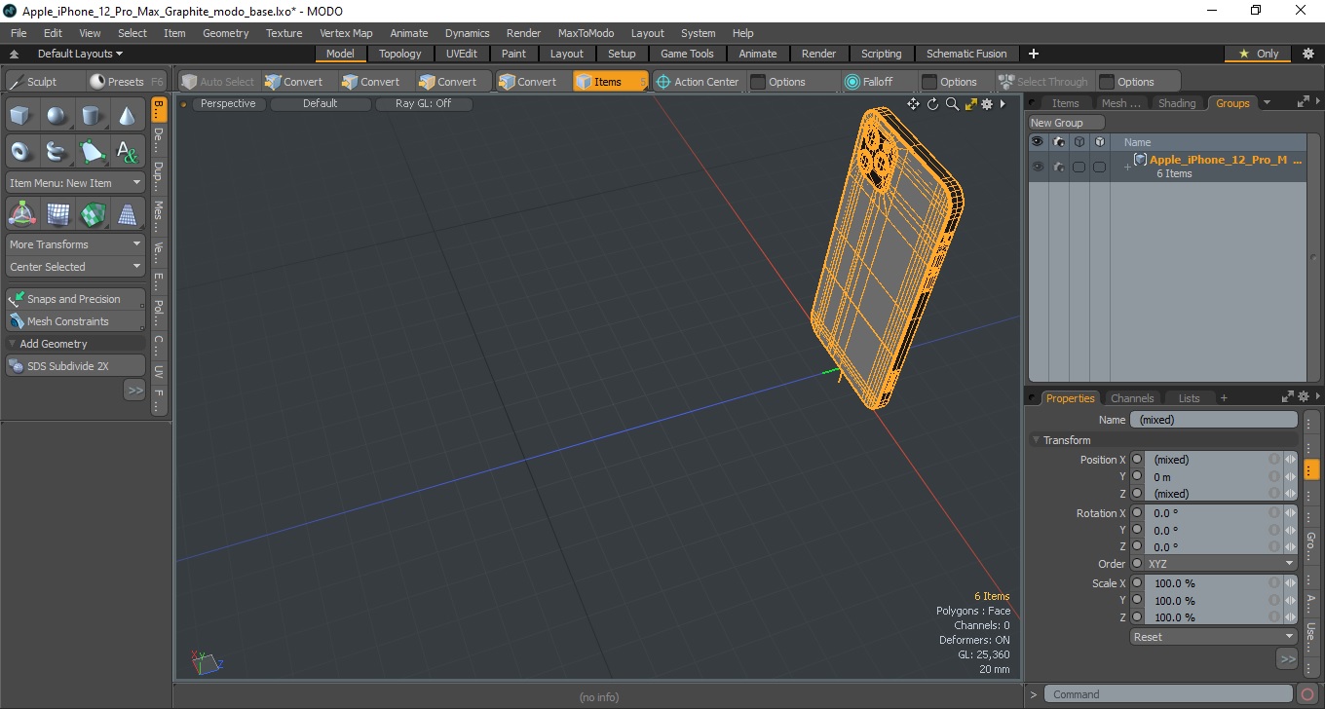The image size is (1325, 709).
Task: Maximize the Properties panel
Action: coord(1288,397)
